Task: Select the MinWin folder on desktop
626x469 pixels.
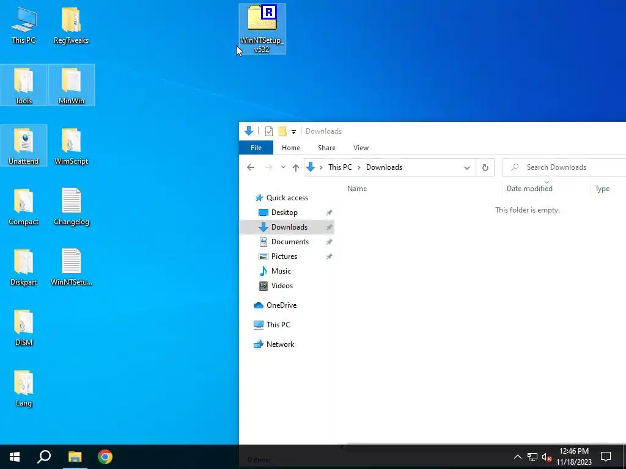Action: pyautogui.click(x=72, y=85)
